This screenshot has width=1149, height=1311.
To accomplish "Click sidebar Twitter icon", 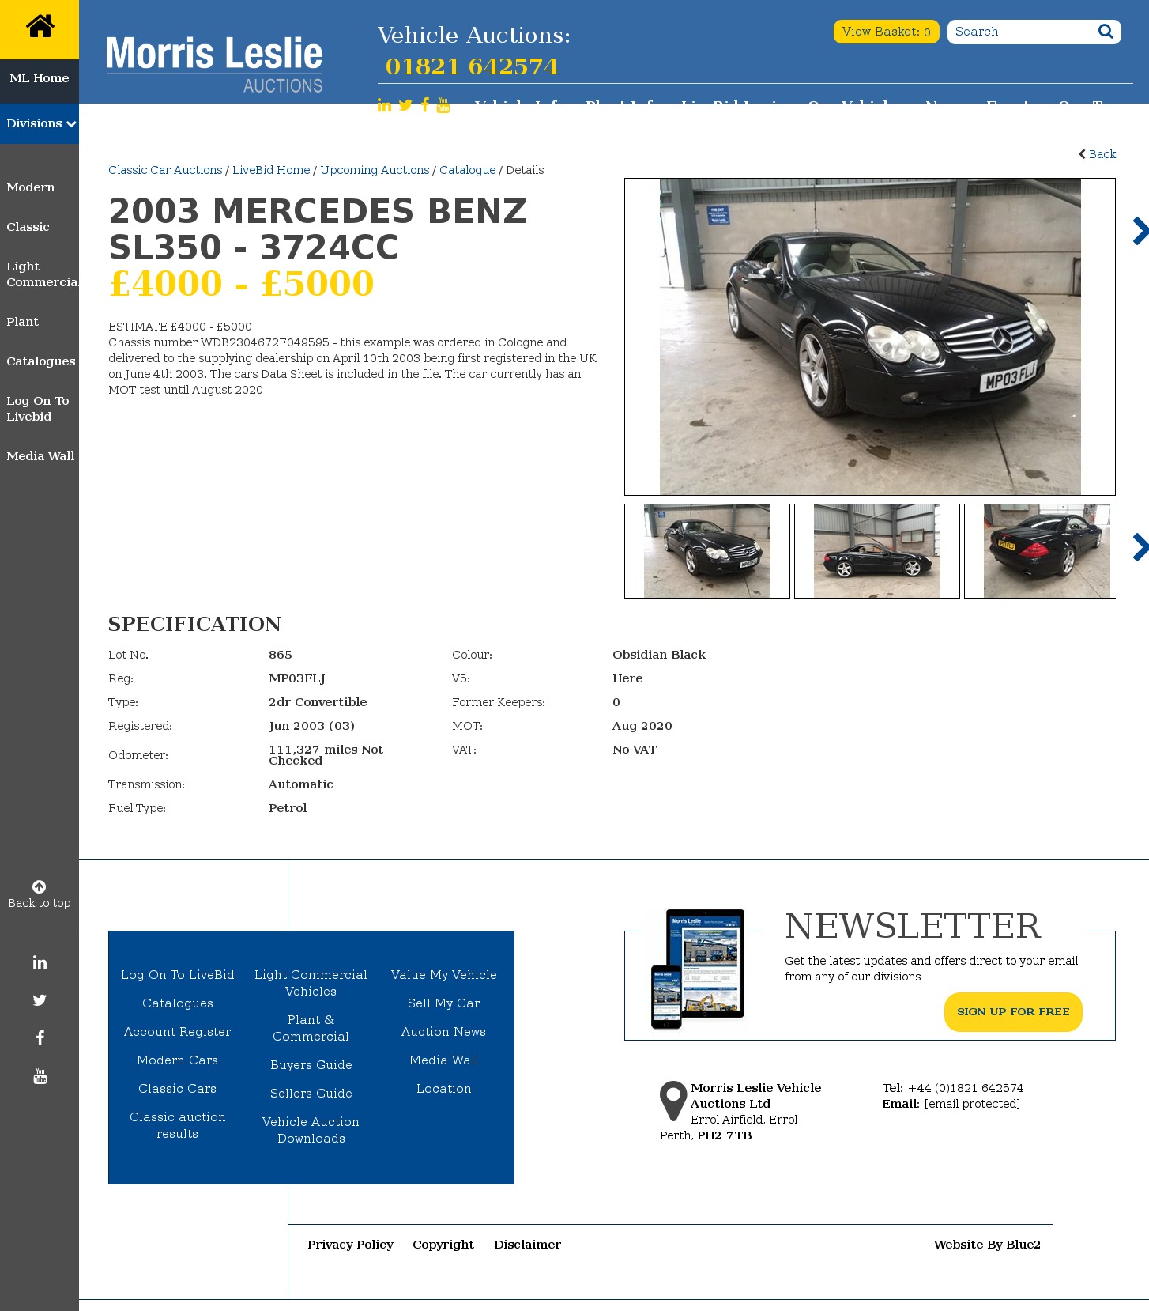I will [40, 1000].
